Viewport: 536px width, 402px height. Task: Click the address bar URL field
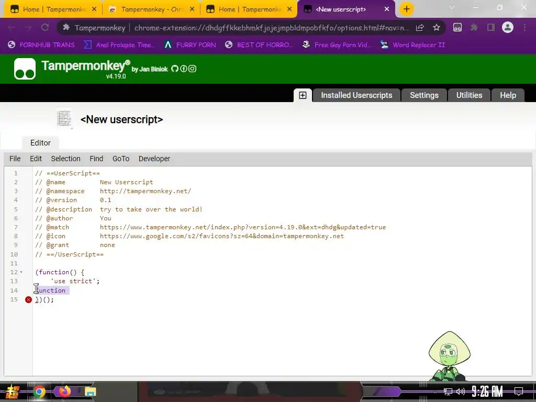(272, 28)
